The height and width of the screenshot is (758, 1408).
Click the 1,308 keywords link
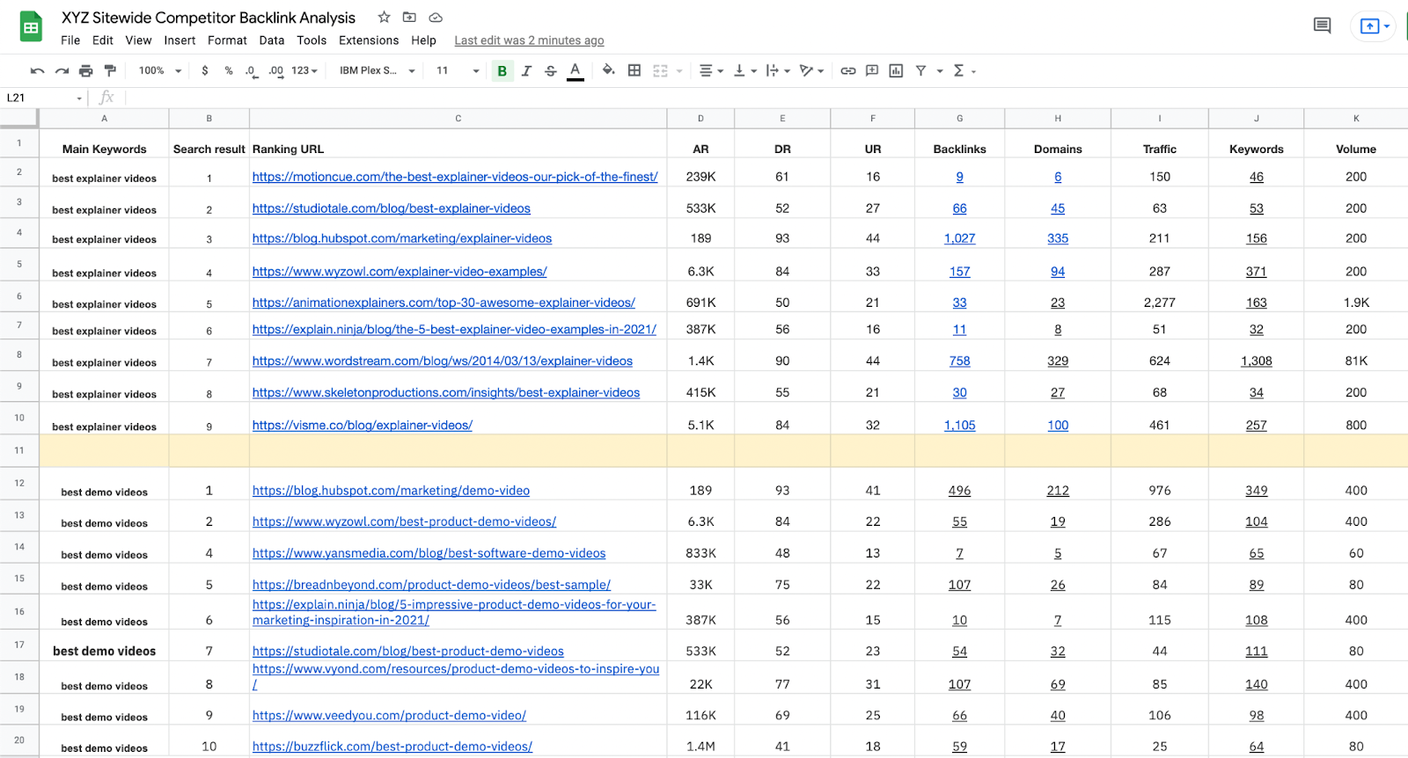tap(1257, 361)
